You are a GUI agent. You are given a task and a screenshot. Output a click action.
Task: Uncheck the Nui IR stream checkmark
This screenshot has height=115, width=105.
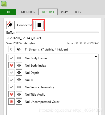[x=11, y=80]
